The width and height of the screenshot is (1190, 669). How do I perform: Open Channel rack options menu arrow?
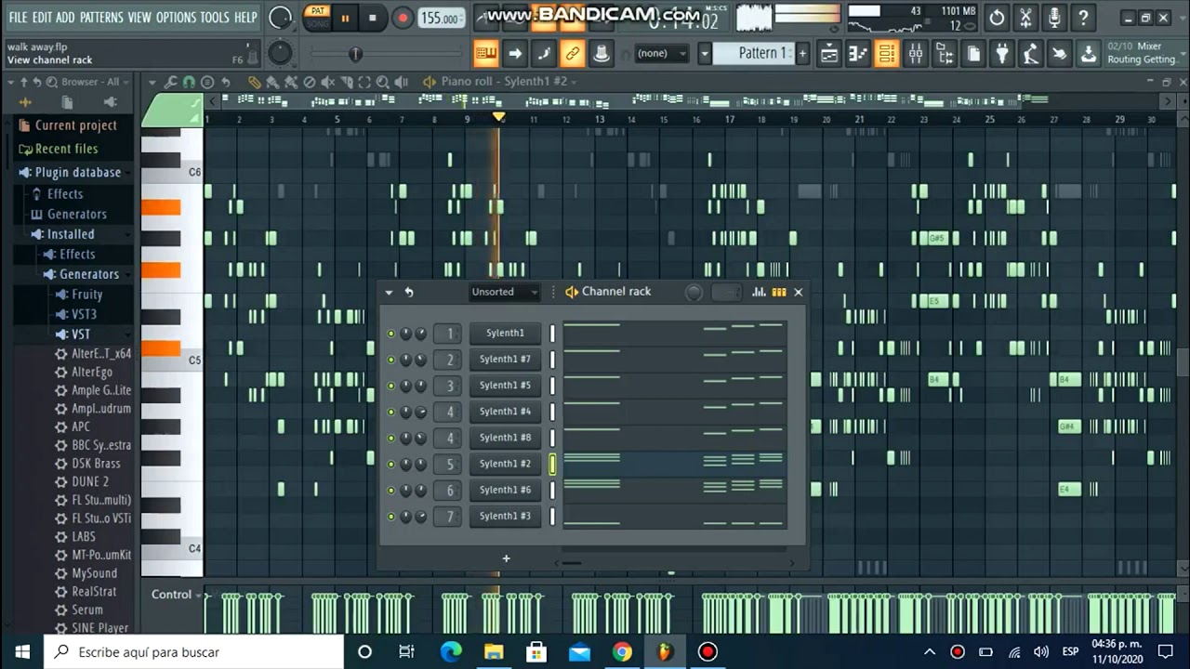[x=389, y=292]
